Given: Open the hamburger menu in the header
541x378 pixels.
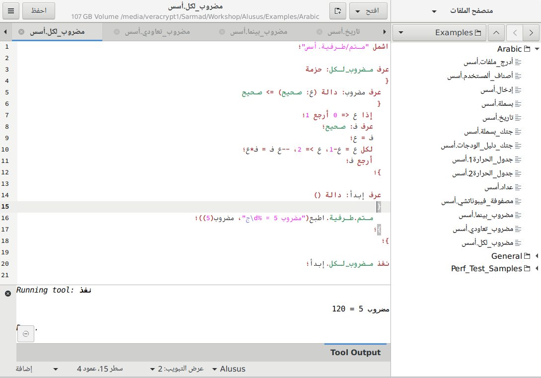Looking at the screenshot, I should 11,10.
